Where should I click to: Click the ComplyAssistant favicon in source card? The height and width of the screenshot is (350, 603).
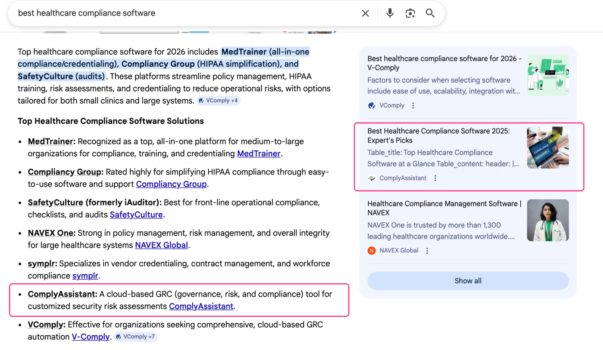click(372, 178)
